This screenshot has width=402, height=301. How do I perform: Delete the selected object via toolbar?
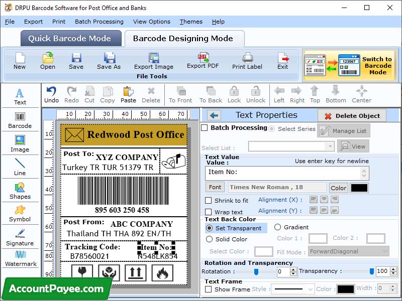pyautogui.click(x=151, y=95)
